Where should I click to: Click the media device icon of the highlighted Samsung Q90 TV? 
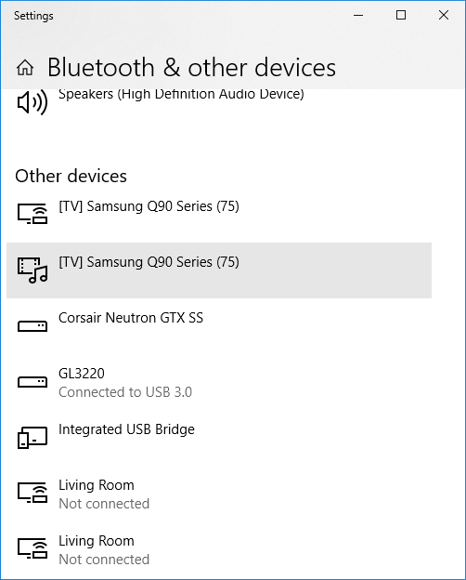click(x=32, y=270)
